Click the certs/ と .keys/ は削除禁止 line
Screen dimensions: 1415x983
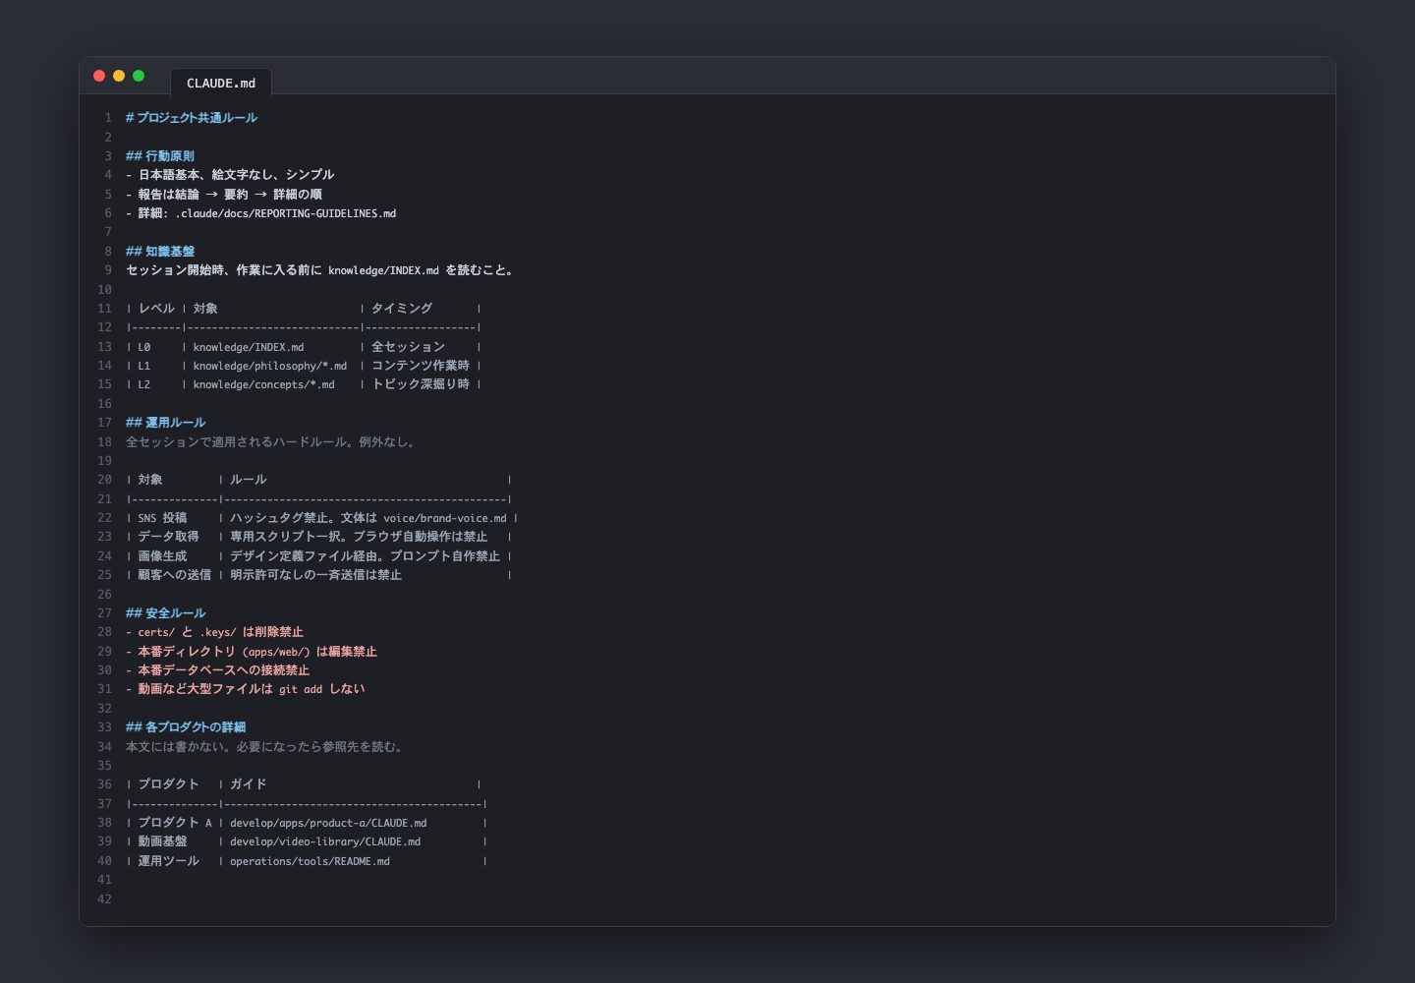click(214, 632)
